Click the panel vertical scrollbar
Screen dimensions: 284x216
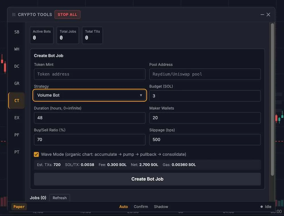pos(272,99)
